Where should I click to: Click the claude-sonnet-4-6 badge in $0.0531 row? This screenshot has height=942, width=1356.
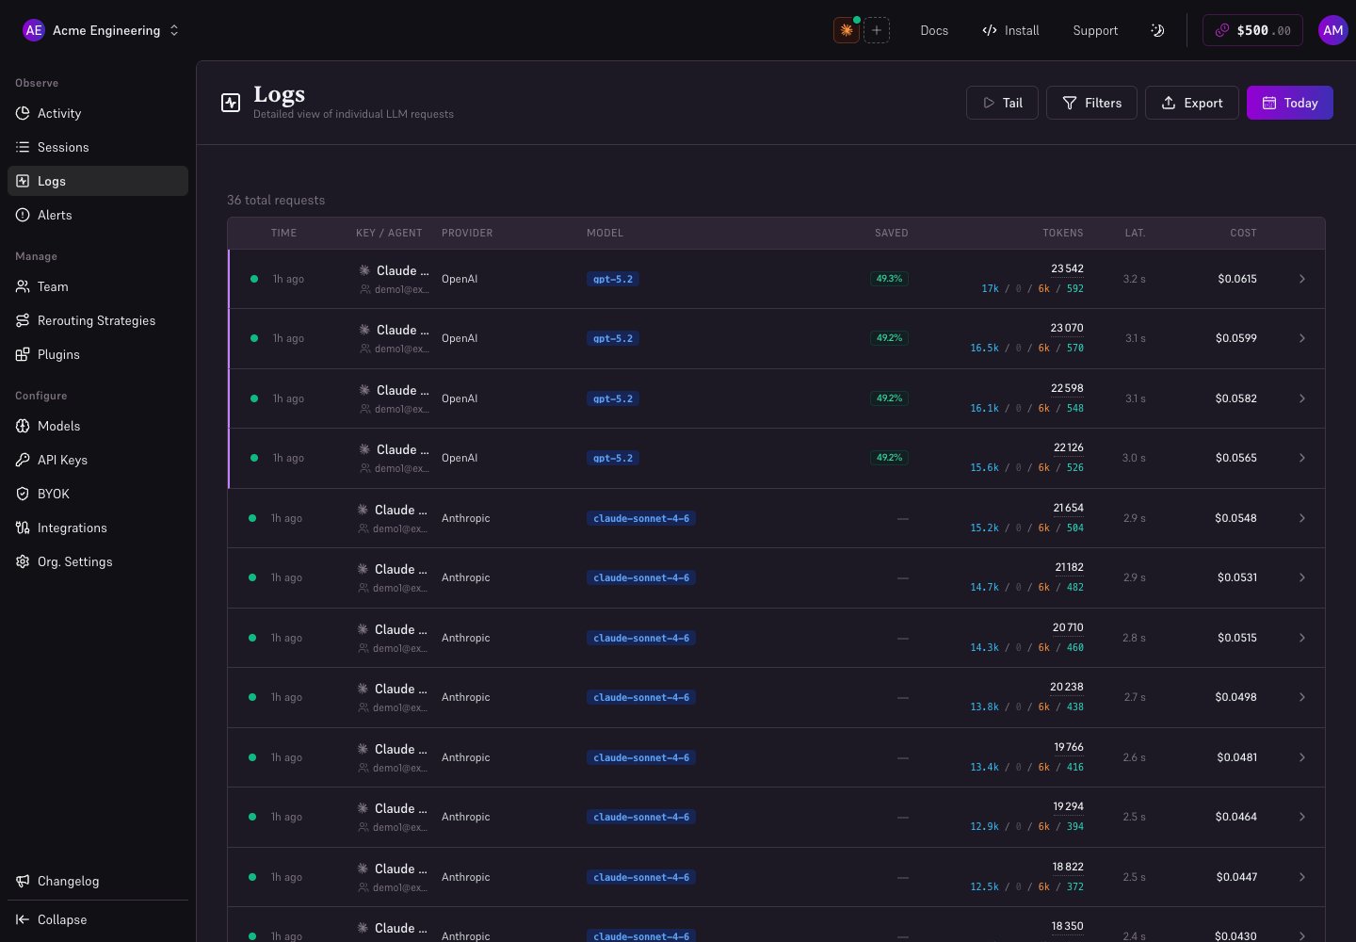(x=641, y=577)
